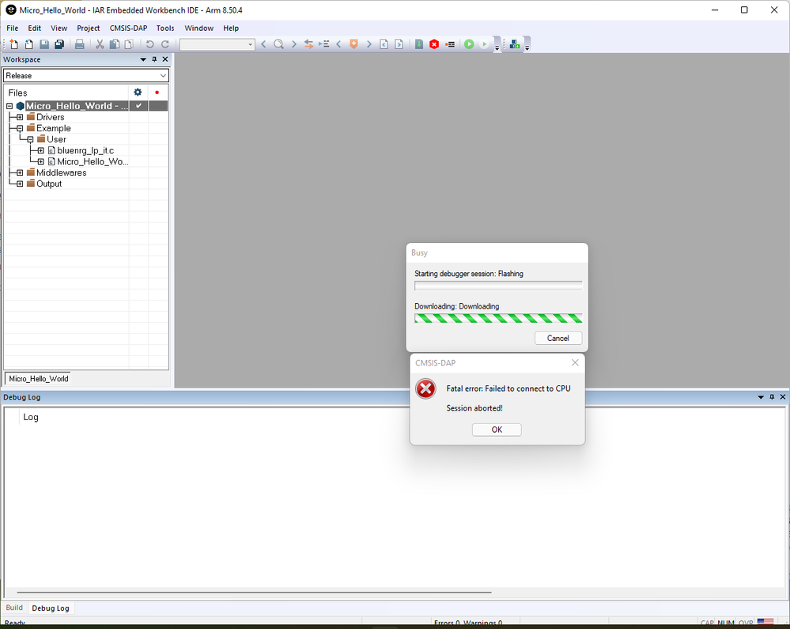Click the red dot column header
Image resolution: width=790 pixels, height=629 pixels.
point(157,93)
